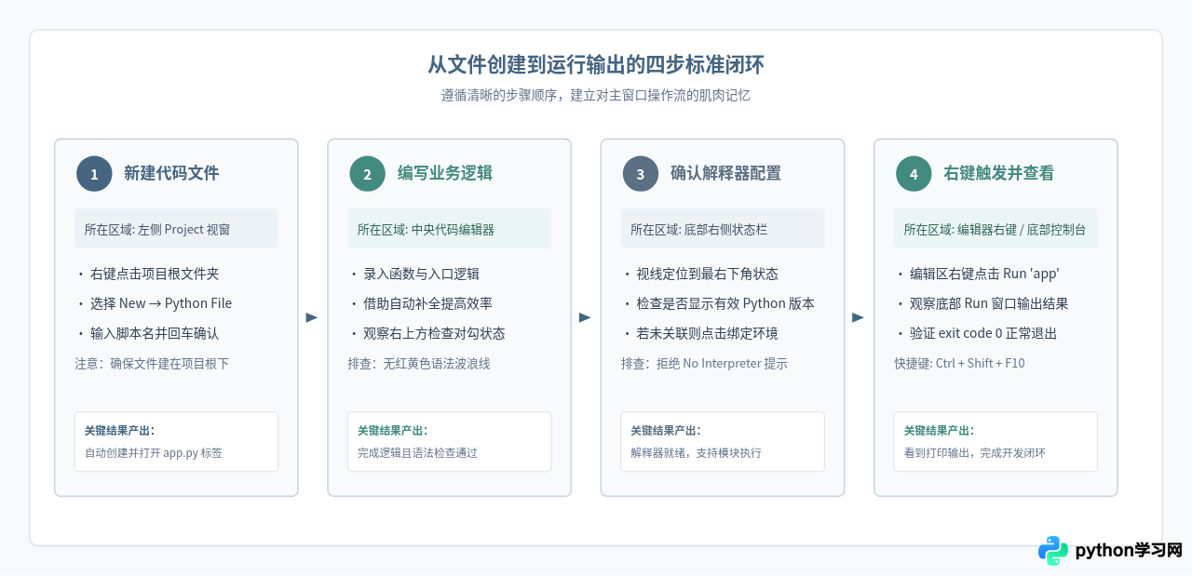Click the shortcut text Ctrl + Shift + F10
The width and height of the screenshot is (1192, 576).
pyautogui.click(x=981, y=363)
